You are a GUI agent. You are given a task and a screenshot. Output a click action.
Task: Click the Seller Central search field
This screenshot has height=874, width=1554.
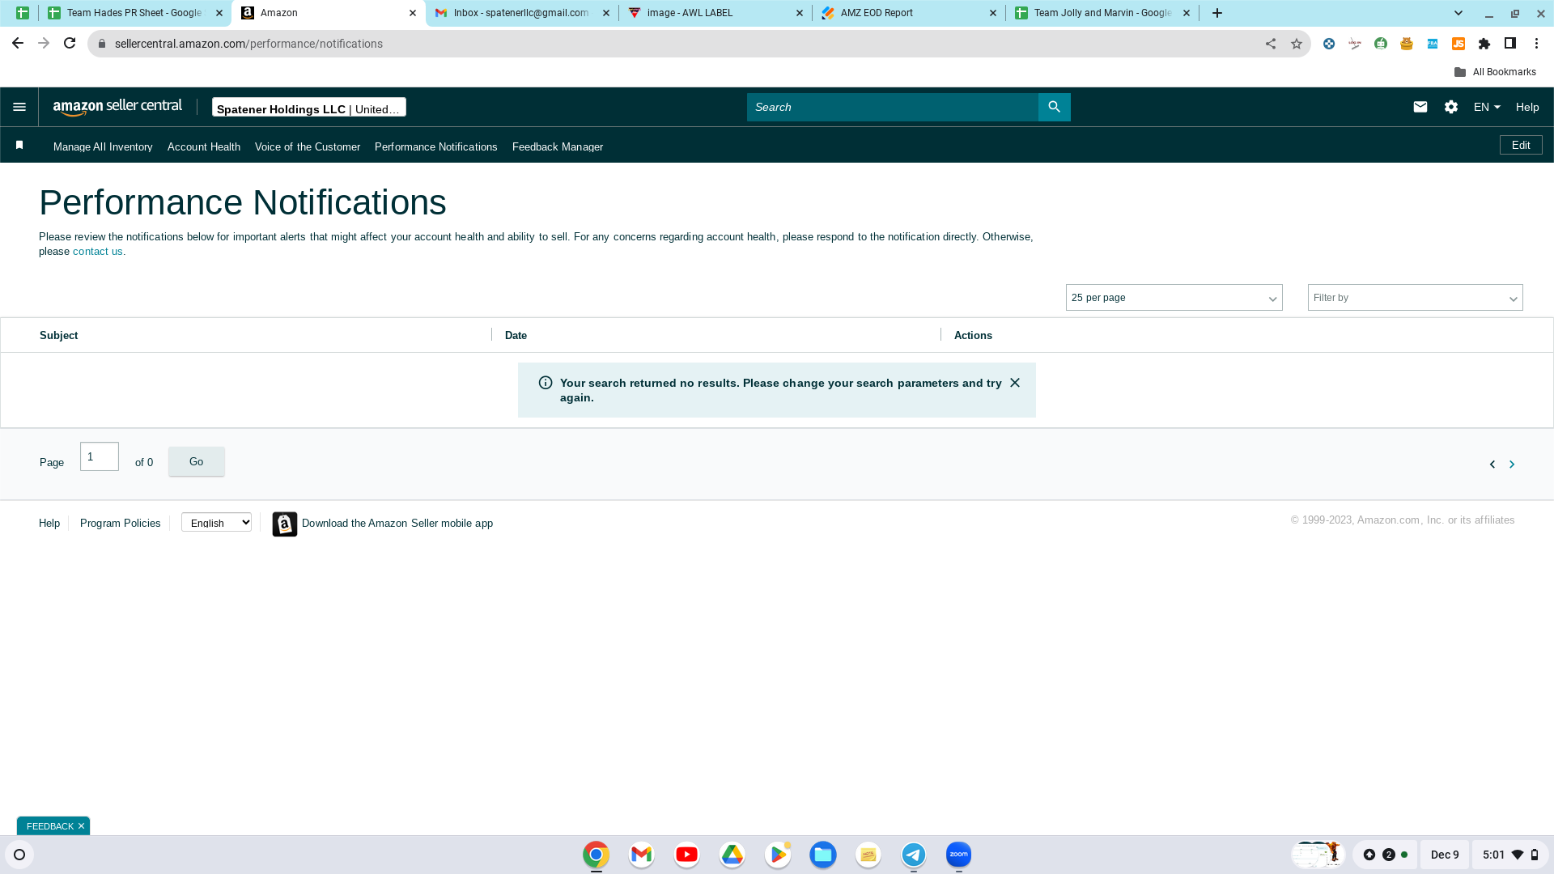[x=893, y=107]
